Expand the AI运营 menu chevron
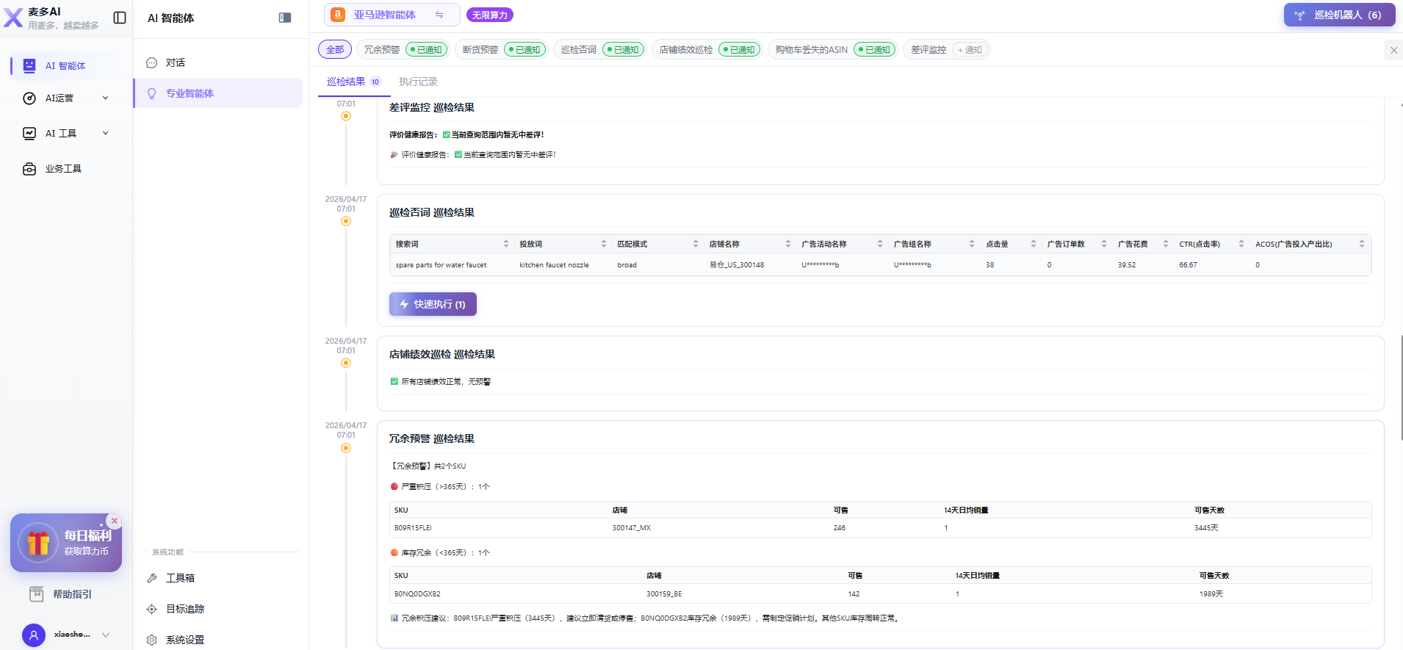Viewport: 1403px width, 650px height. point(106,98)
